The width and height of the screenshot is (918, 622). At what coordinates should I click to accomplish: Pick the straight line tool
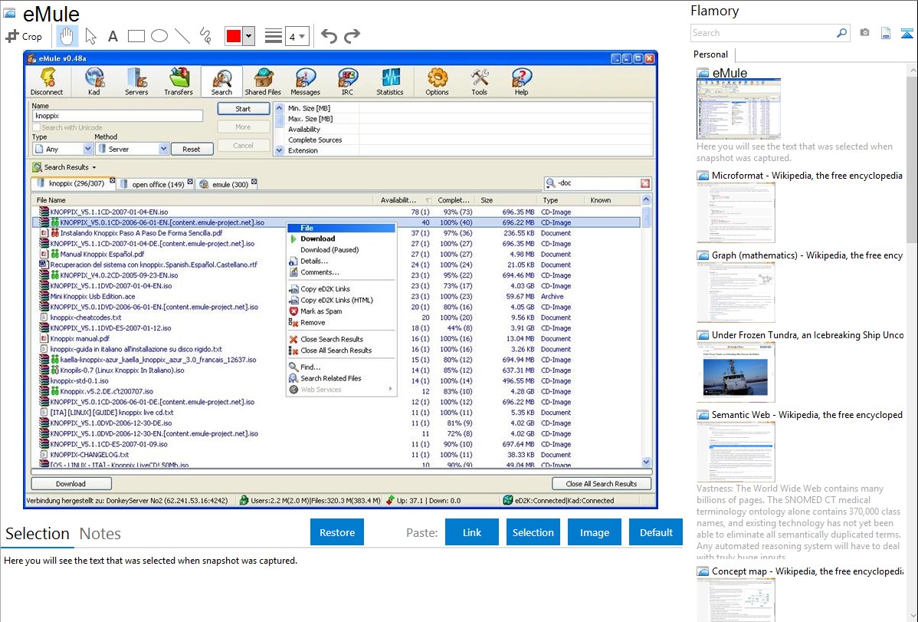tap(182, 36)
